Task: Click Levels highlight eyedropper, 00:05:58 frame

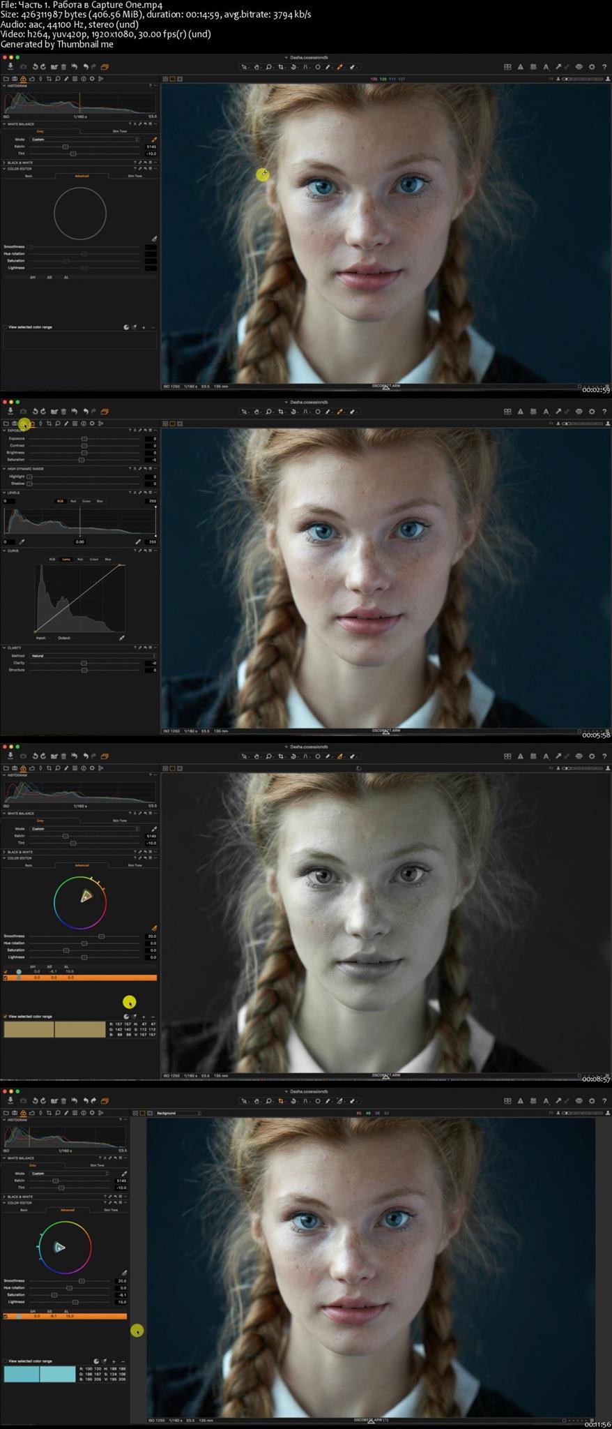Action: (x=138, y=541)
